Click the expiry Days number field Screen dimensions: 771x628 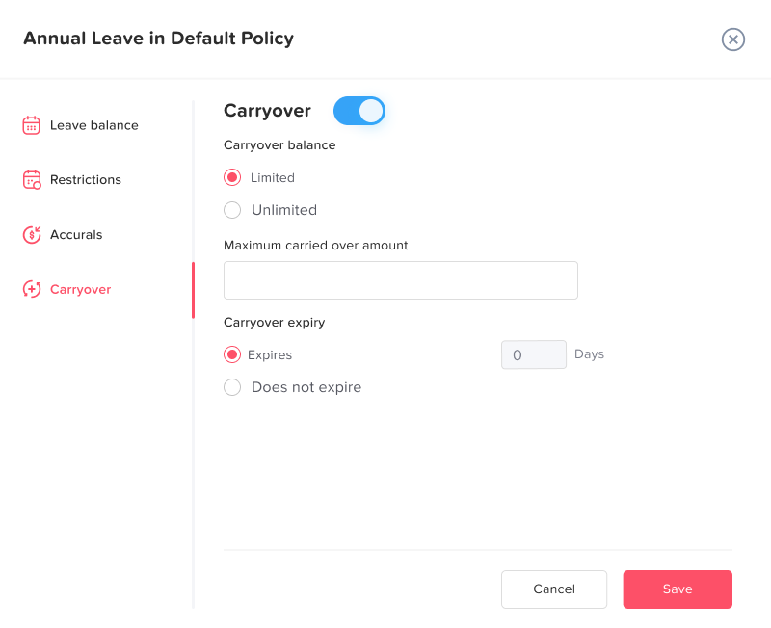[x=533, y=354]
